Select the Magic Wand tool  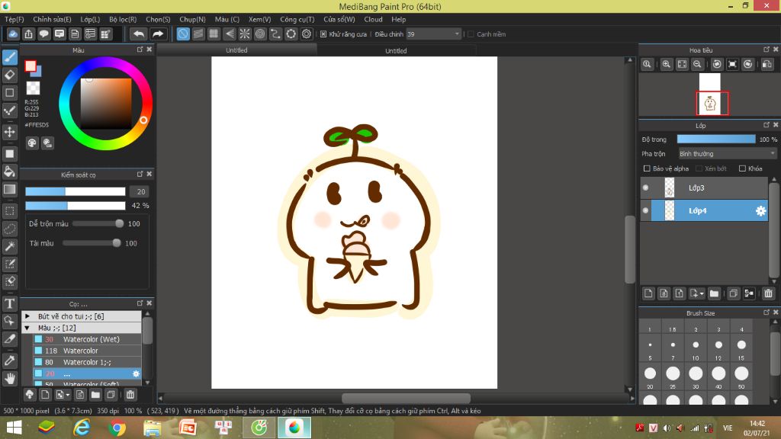tap(10, 246)
